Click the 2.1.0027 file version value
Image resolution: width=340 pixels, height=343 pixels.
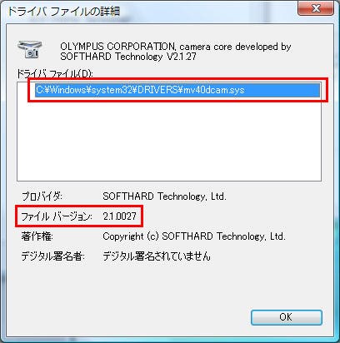120,216
